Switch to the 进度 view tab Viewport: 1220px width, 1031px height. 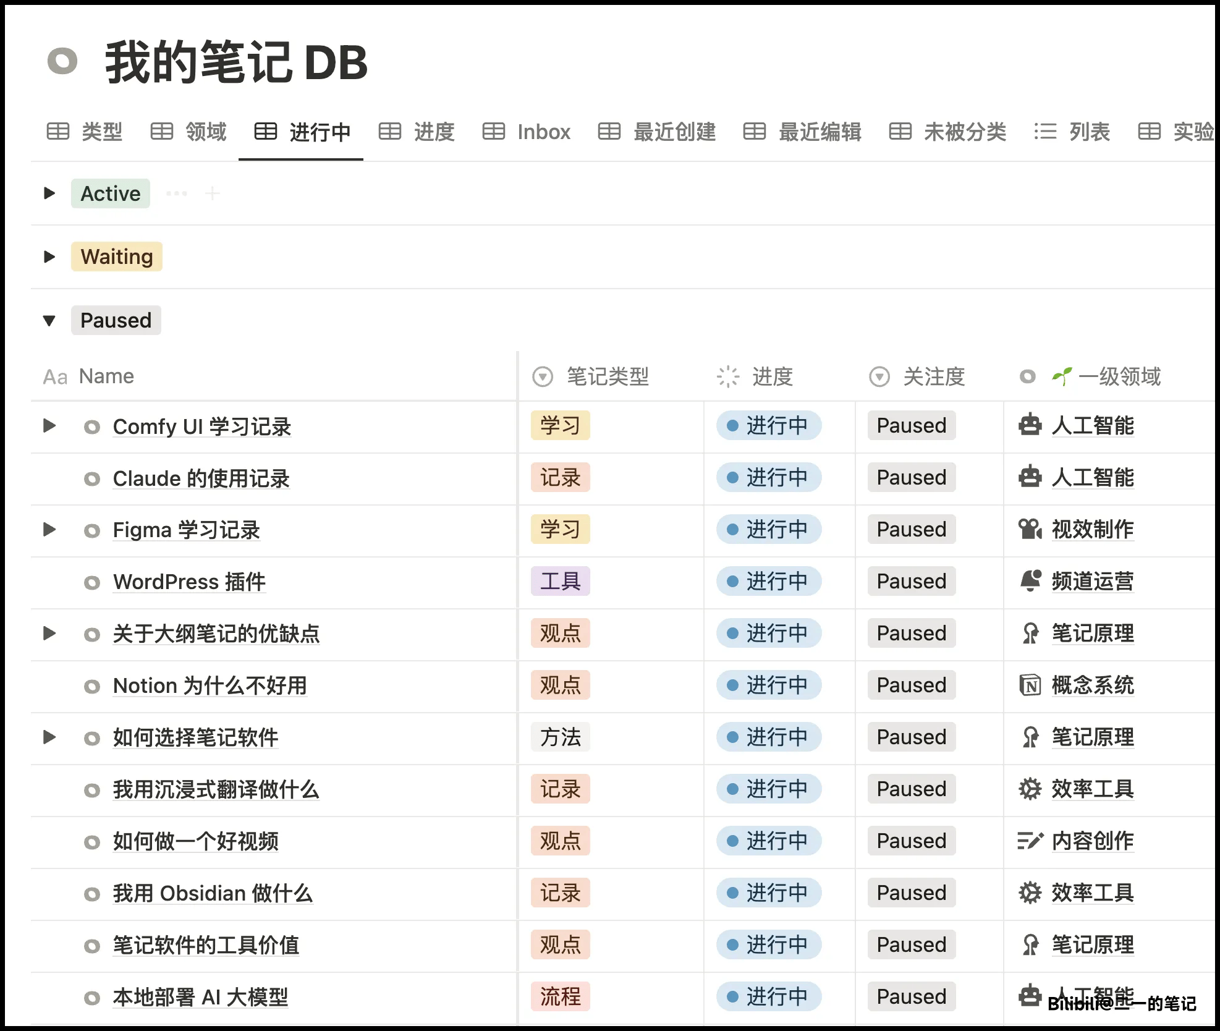417,132
